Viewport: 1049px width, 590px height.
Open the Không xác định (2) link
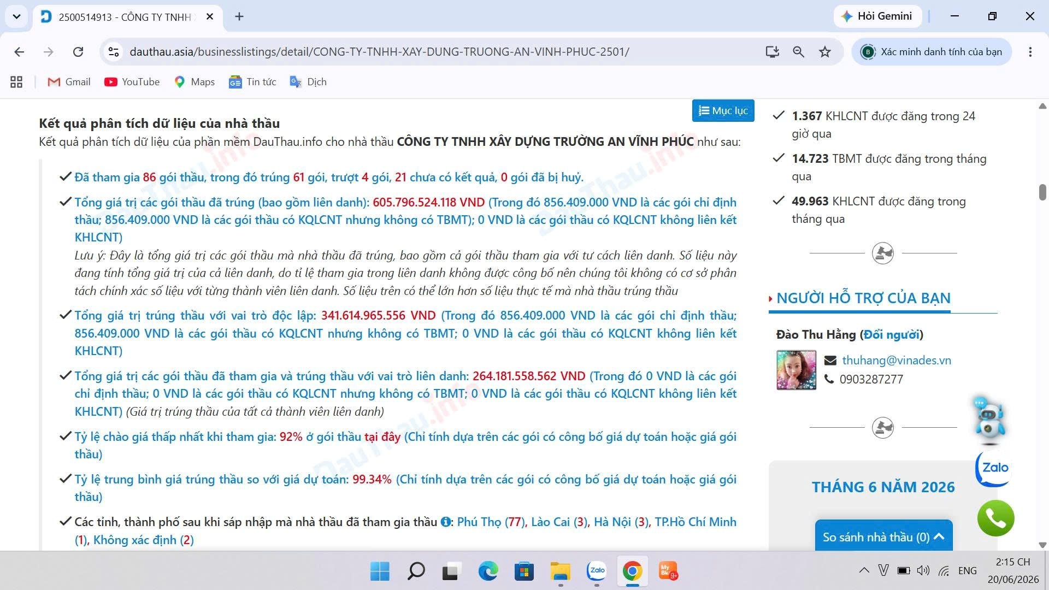[143, 540]
